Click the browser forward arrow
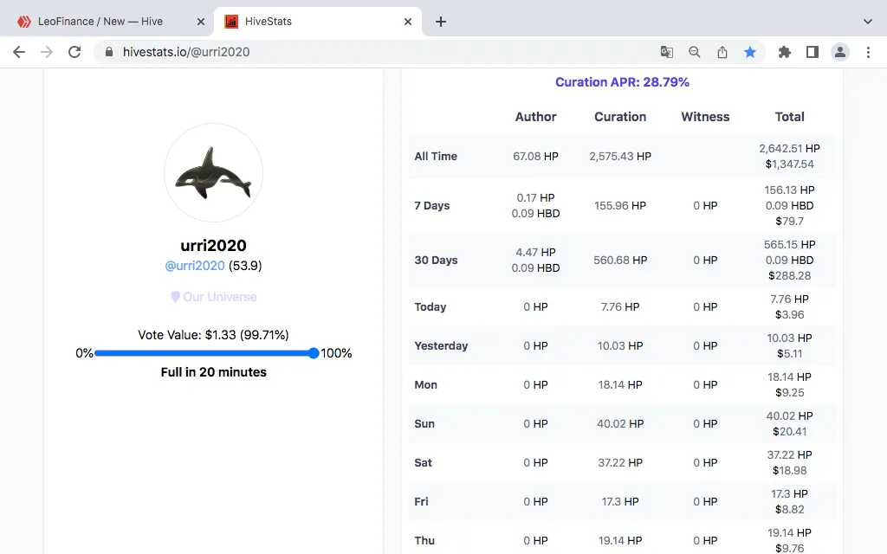This screenshot has height=554, width=887. [x=47, y=52]
